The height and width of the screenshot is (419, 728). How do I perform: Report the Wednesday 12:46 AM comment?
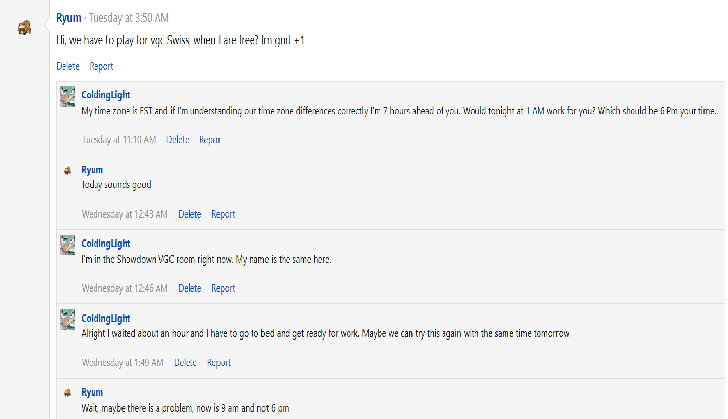tap(223, 288)
